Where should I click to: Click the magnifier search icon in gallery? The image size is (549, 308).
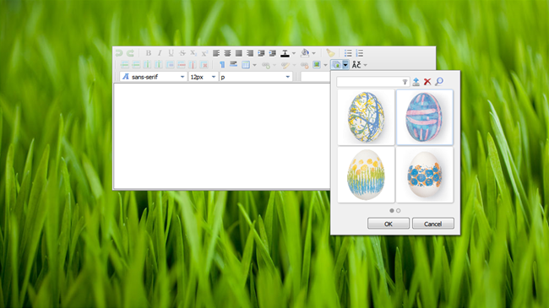[x=439, y=82]
